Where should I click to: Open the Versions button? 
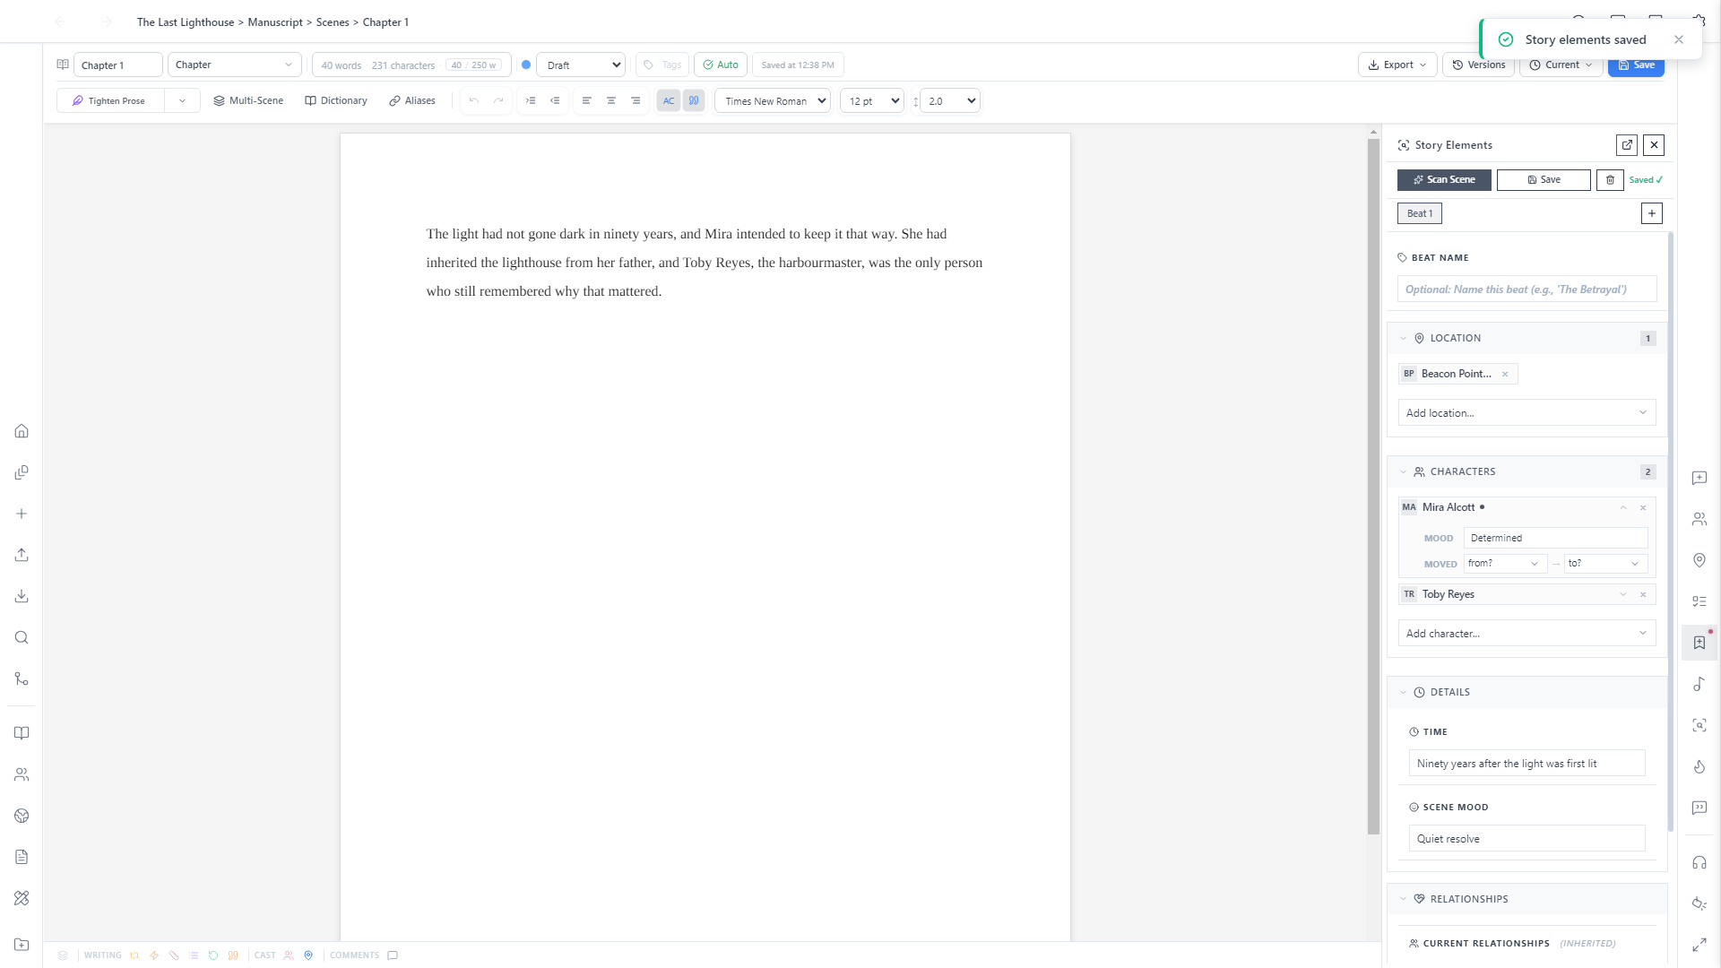tap(1478, 65)
